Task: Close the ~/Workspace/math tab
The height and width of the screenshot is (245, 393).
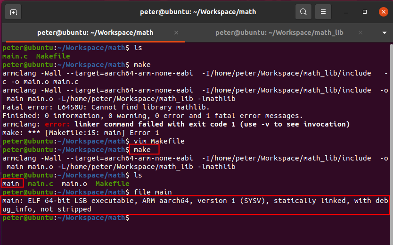Action: pos(176,33)
